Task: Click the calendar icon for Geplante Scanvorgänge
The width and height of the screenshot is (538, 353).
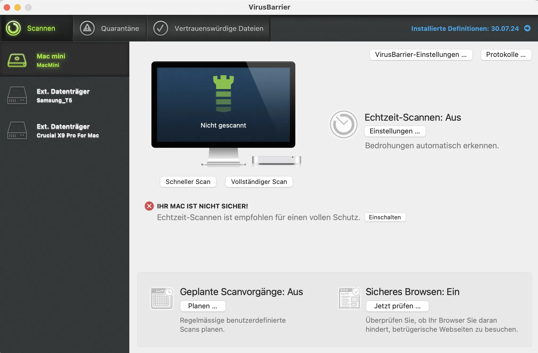Action: point(162,298)
